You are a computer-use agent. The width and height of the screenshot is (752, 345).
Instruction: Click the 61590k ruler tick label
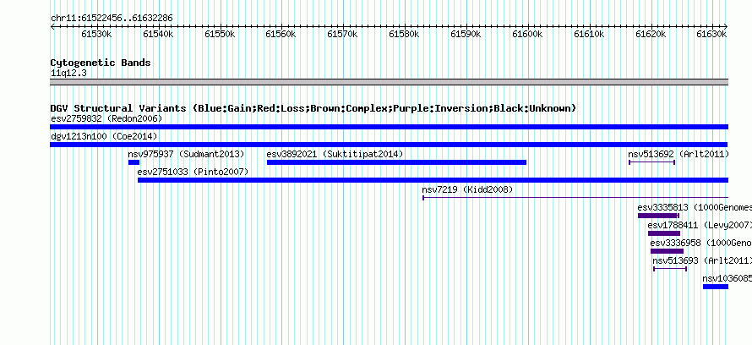click(x=466, y=34)
